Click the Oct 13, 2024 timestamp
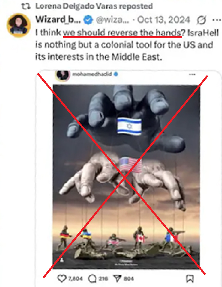Image resolution: width=222 pixels, height=287 pixels. pyautogui.click(x=164, y=19)
